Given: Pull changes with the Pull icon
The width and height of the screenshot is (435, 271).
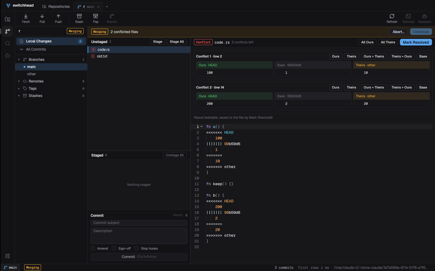Looking at the screenshot, I should [42, 18].
